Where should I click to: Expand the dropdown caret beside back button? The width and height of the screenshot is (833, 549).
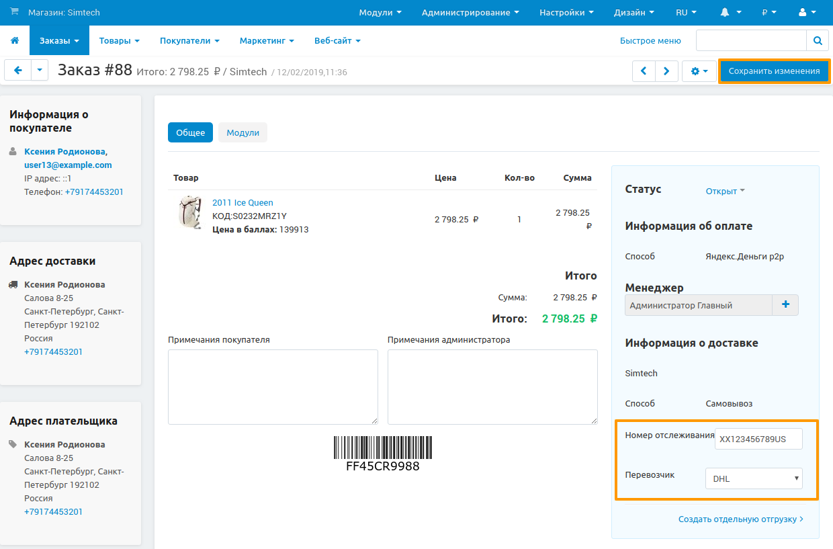coord(40,71)
